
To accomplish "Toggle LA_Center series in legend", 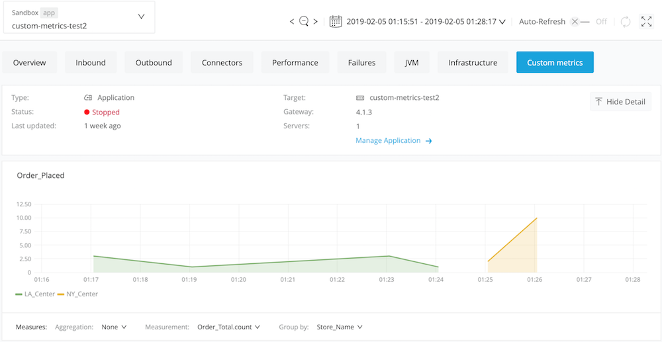I will click(x=35, y=294).
